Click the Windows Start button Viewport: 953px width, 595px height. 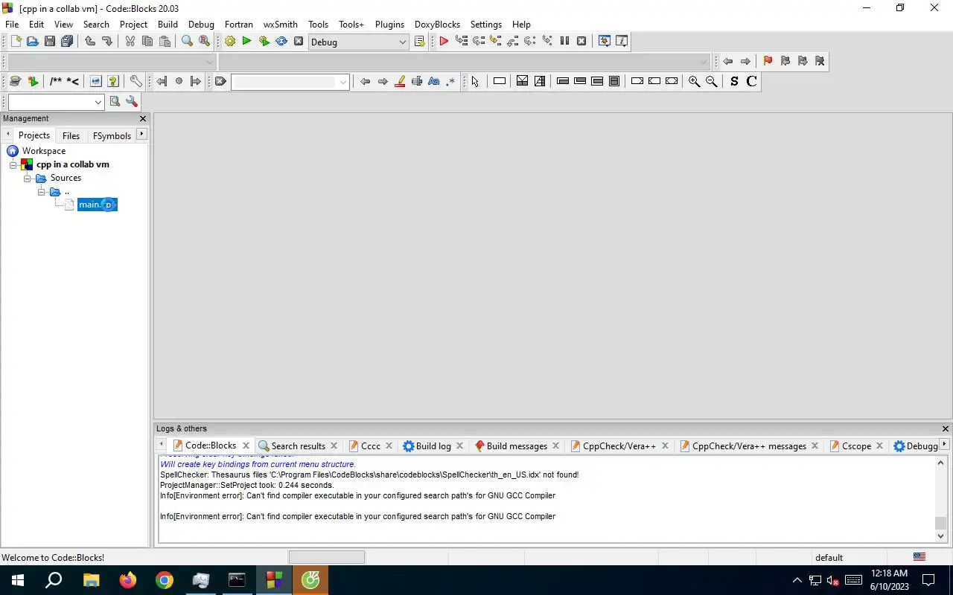click(18, 580)
